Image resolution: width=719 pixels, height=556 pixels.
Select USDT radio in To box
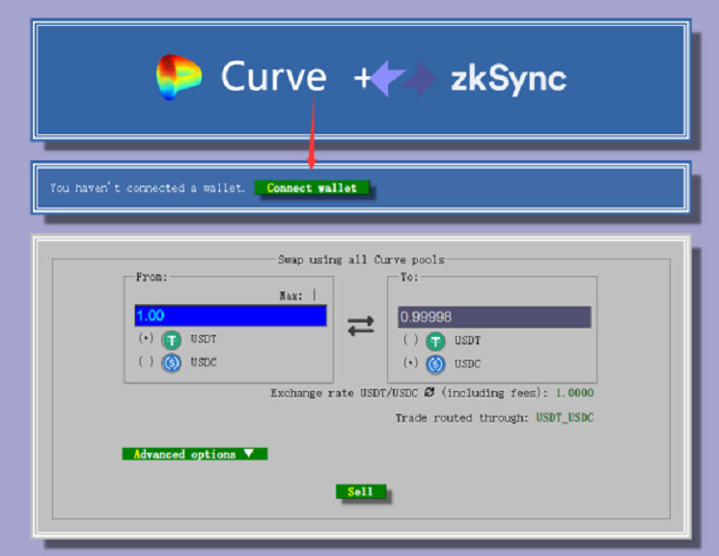(x=410, y=340)
